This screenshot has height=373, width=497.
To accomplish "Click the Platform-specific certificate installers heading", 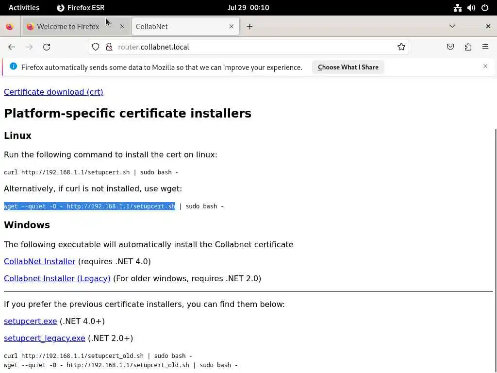I will pos(128,113).
